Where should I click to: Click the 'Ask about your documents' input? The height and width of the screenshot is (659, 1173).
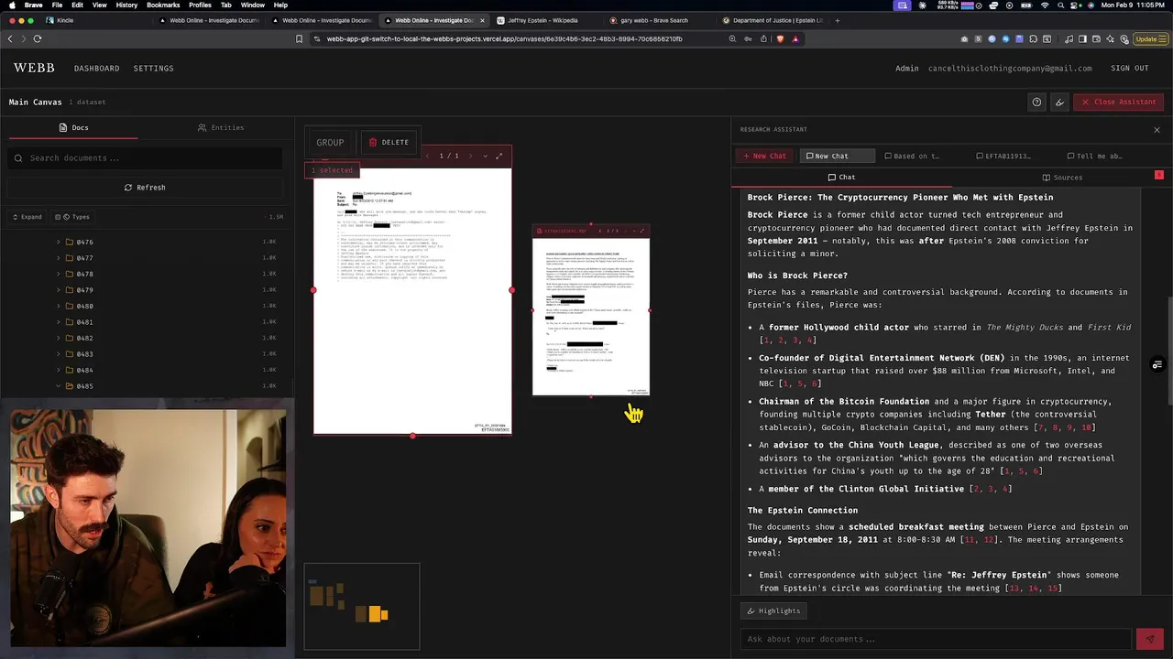936,639
